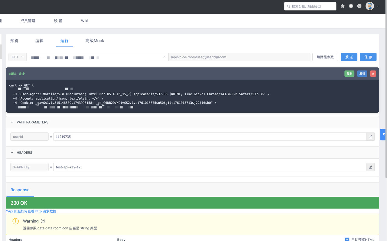
Task: Click the star favorites icon
Action: click(343, 6)
